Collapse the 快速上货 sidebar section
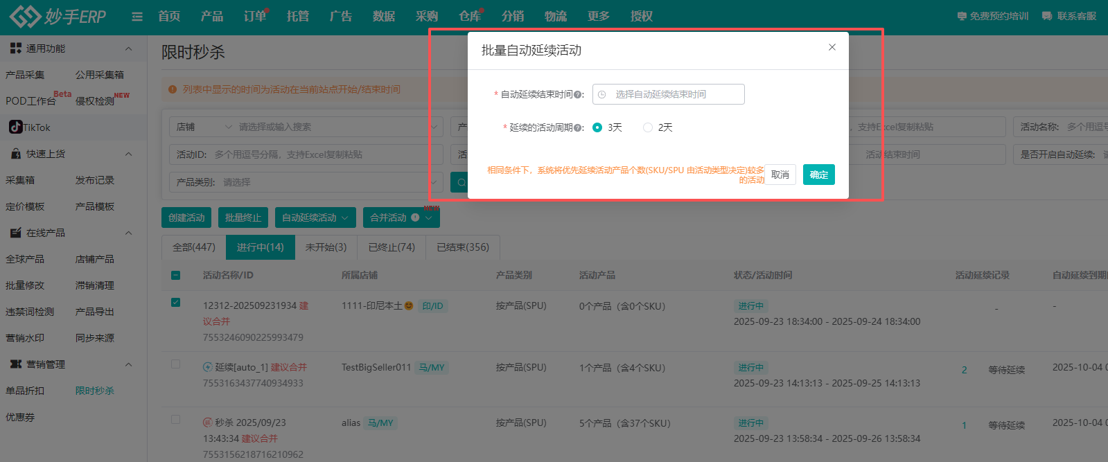 coord(128,154)
